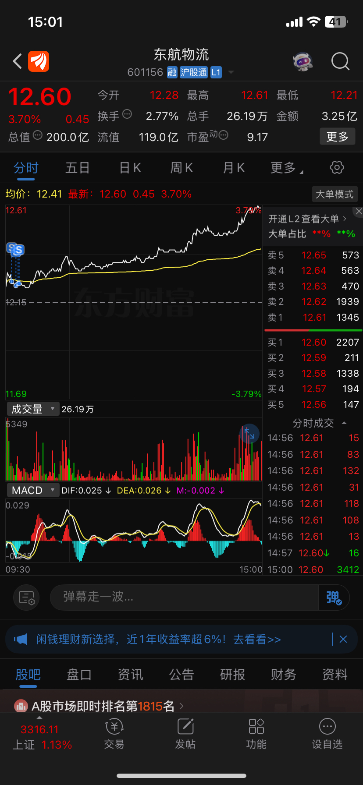363x785 pixels.
Task: Tap the 更多 quote details button
Action: pyautogui.click(x=338, y=137)
